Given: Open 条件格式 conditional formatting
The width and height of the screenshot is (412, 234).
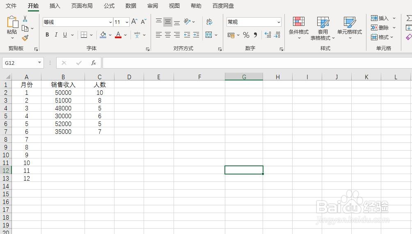Looking at the screenshot, I should [298, 28].
